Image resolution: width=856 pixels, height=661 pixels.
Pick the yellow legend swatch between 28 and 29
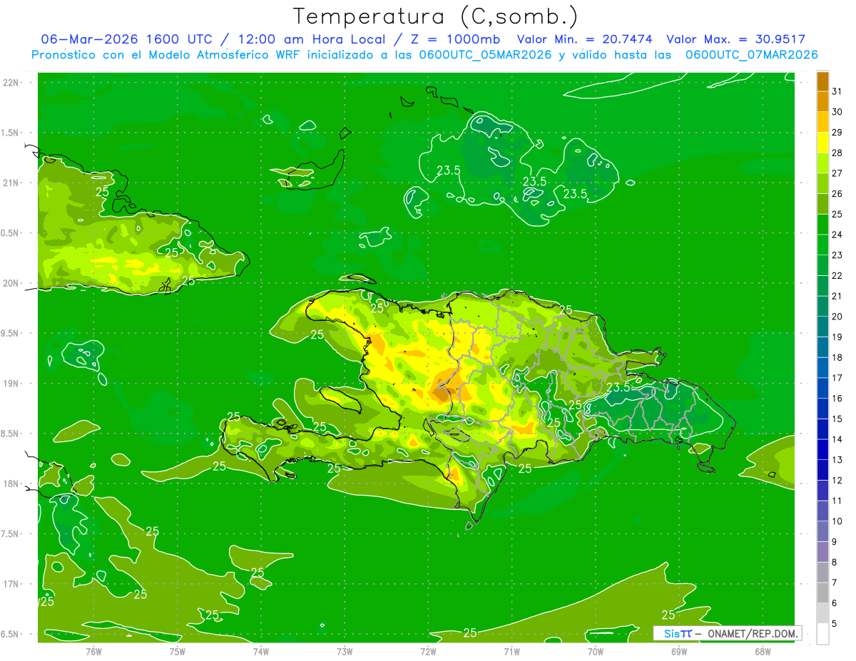click(x=822, y=143)
